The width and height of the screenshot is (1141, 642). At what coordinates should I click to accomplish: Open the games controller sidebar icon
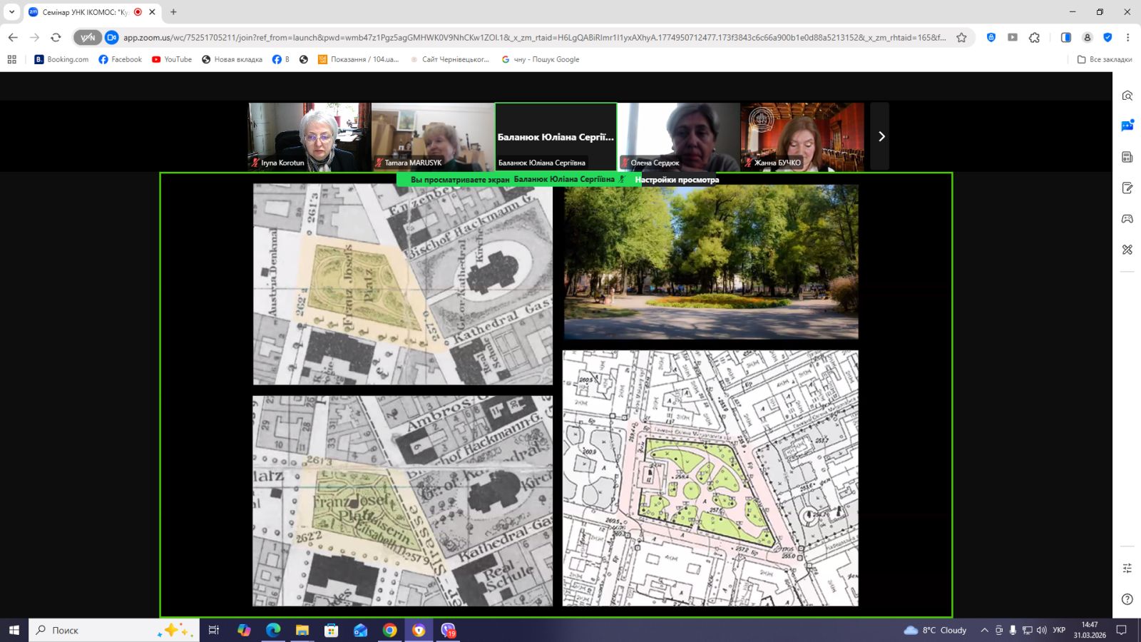pyautogui.click(x=1127, y=219)
